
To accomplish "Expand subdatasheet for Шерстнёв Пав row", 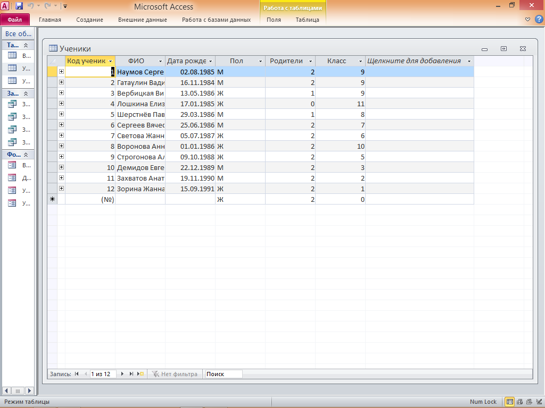I will [x=61, y=114].
